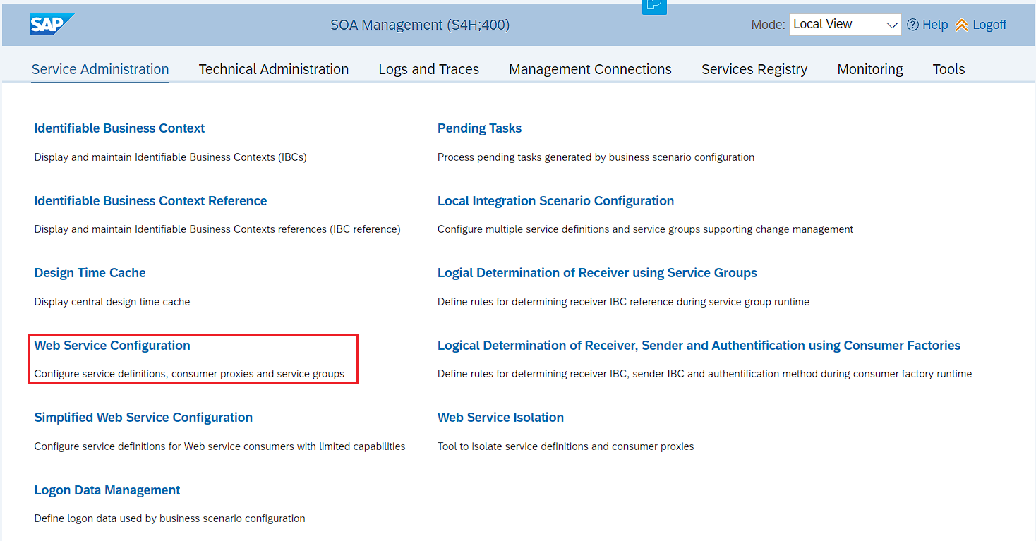Click the blue icon at top center
The image size is (1036, 541).
pos(654,6)
